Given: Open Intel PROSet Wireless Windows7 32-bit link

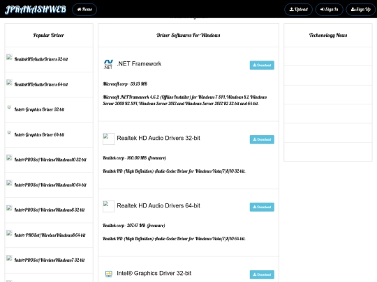Looking at the screenshot, I should pyautogui.click(x=50, y=260).
